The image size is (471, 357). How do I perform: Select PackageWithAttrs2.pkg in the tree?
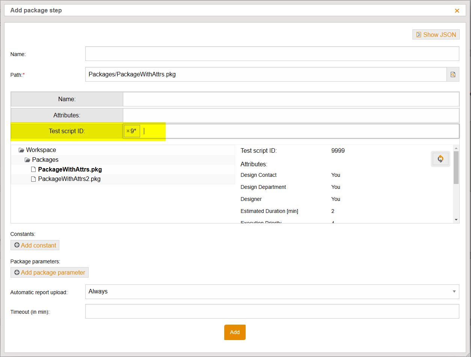coord(69,179)
